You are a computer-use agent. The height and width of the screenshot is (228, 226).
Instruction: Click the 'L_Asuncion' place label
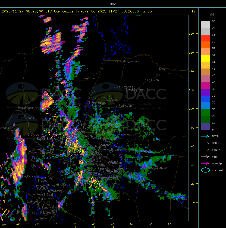(x=124, y=106)
